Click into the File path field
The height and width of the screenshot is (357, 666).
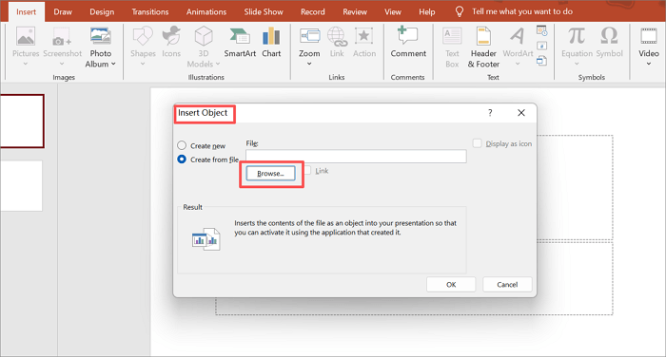point(356,156)
